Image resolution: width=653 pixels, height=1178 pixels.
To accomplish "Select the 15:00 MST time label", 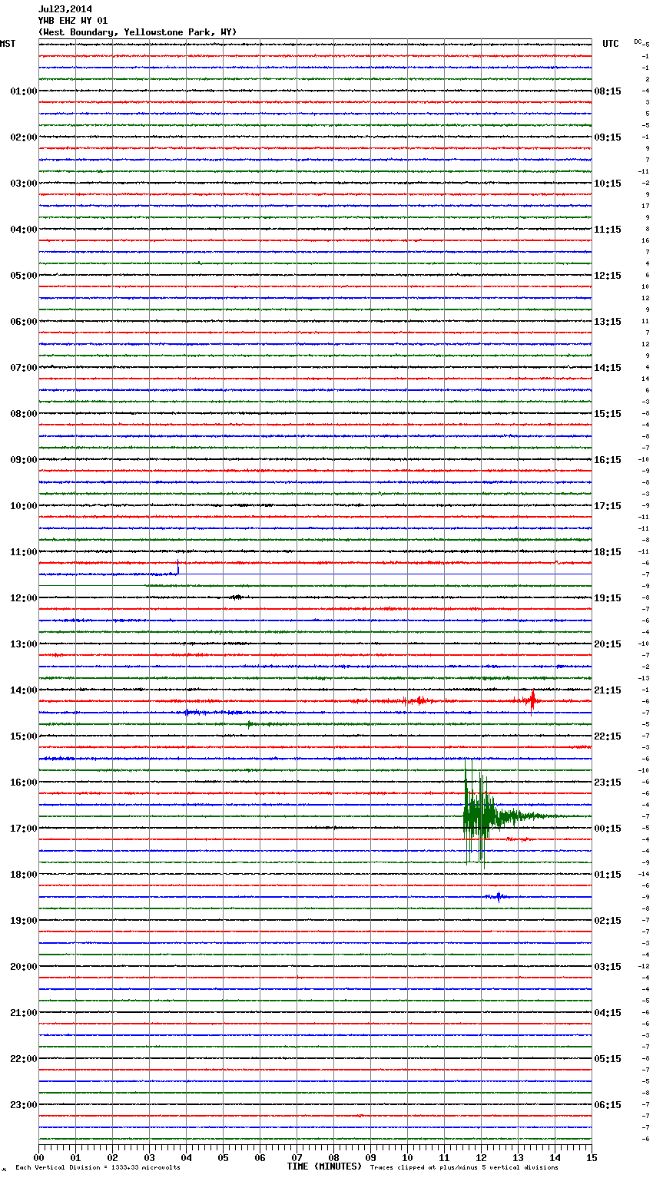I will point(24,736).
